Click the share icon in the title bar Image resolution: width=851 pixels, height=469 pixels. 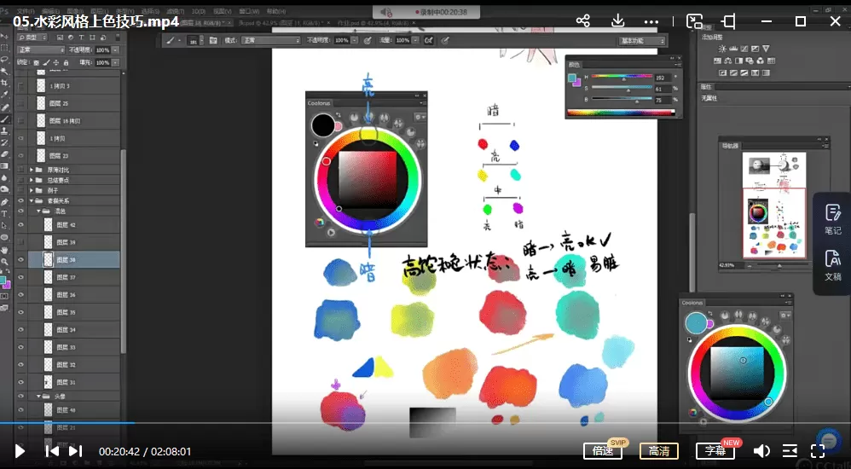pos(583,21)
